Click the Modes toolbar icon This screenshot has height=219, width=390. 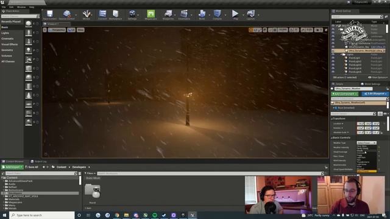[87, 15]
